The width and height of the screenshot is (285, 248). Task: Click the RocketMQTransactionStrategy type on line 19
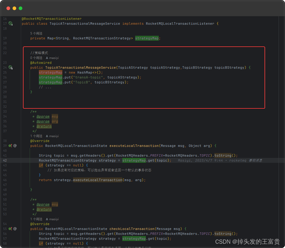(102, 38)
